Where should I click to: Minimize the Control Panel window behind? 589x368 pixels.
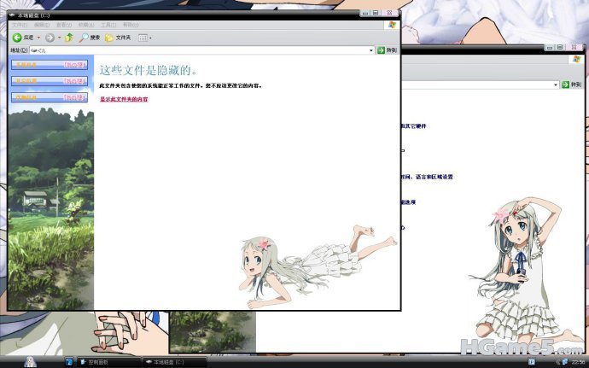pos(550,47)
